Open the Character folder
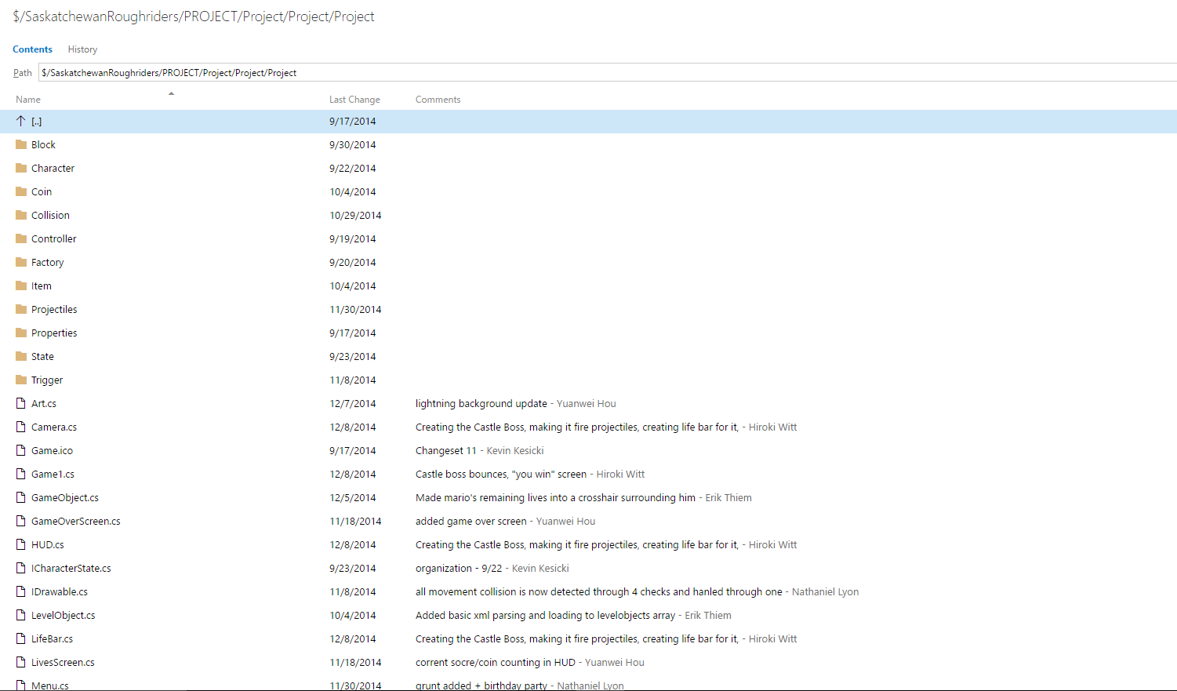Screen dimensions: 1177x691 pyautogui.click(x=53, y=168)
